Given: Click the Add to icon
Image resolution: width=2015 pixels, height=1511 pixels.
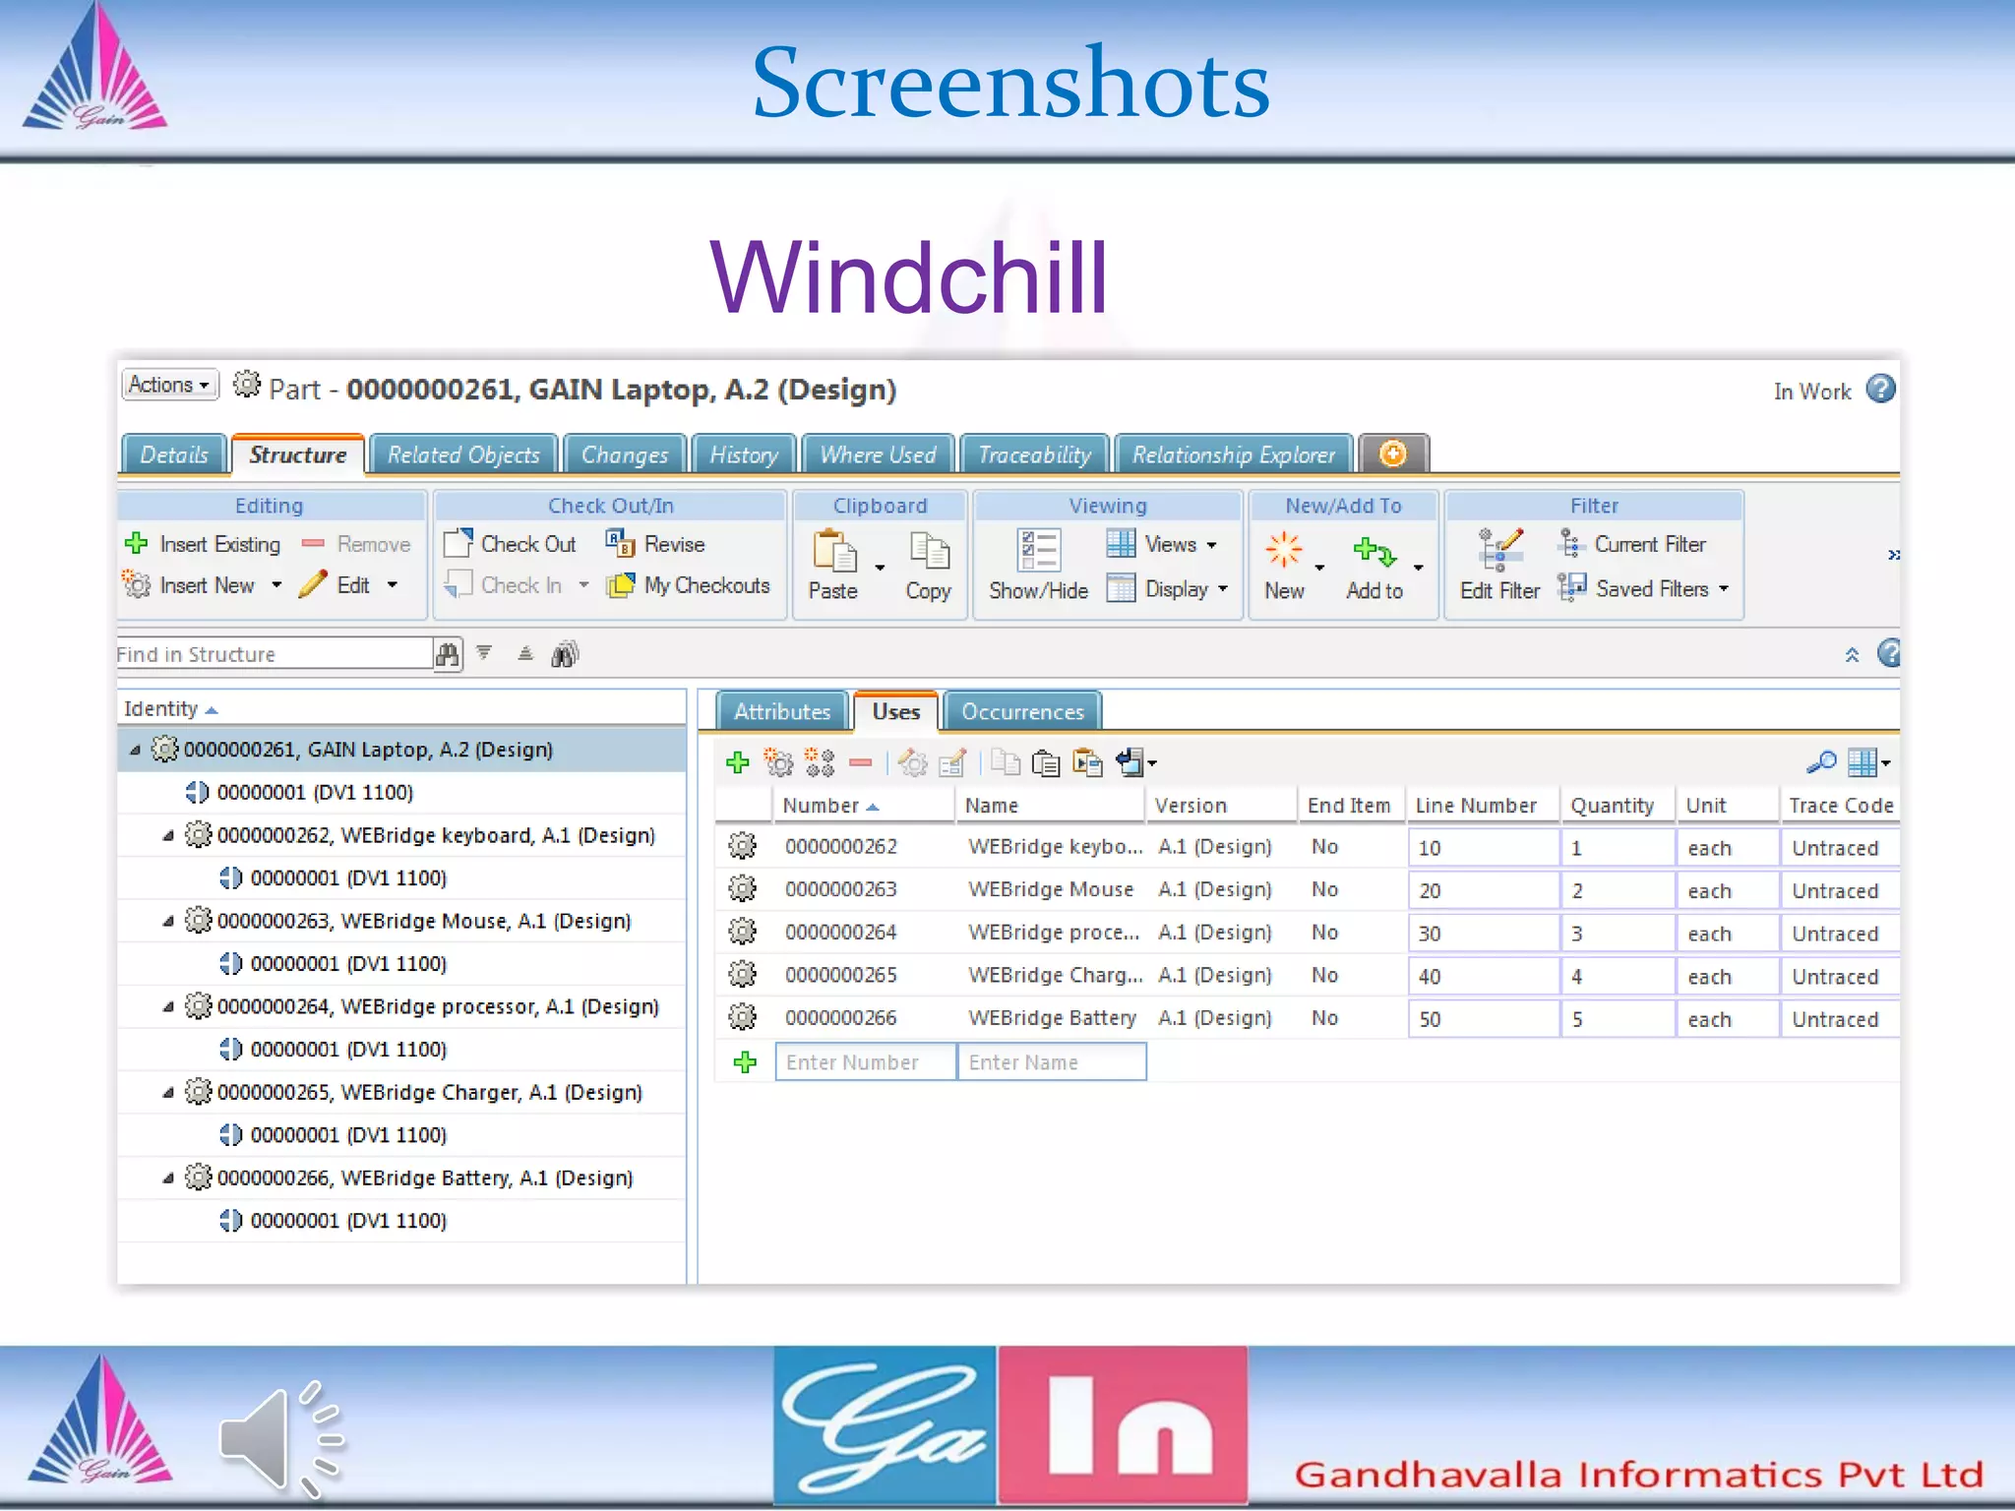Looking at the screenshot, I should point(1374,552).
